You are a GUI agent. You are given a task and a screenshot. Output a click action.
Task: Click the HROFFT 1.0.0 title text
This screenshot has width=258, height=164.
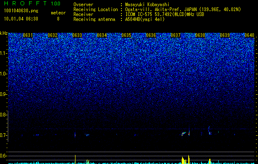pyautogui.click(x=32, y=3)
